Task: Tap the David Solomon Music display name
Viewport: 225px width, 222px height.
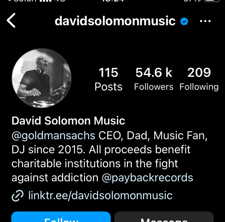Action: [x=68, y=121]
